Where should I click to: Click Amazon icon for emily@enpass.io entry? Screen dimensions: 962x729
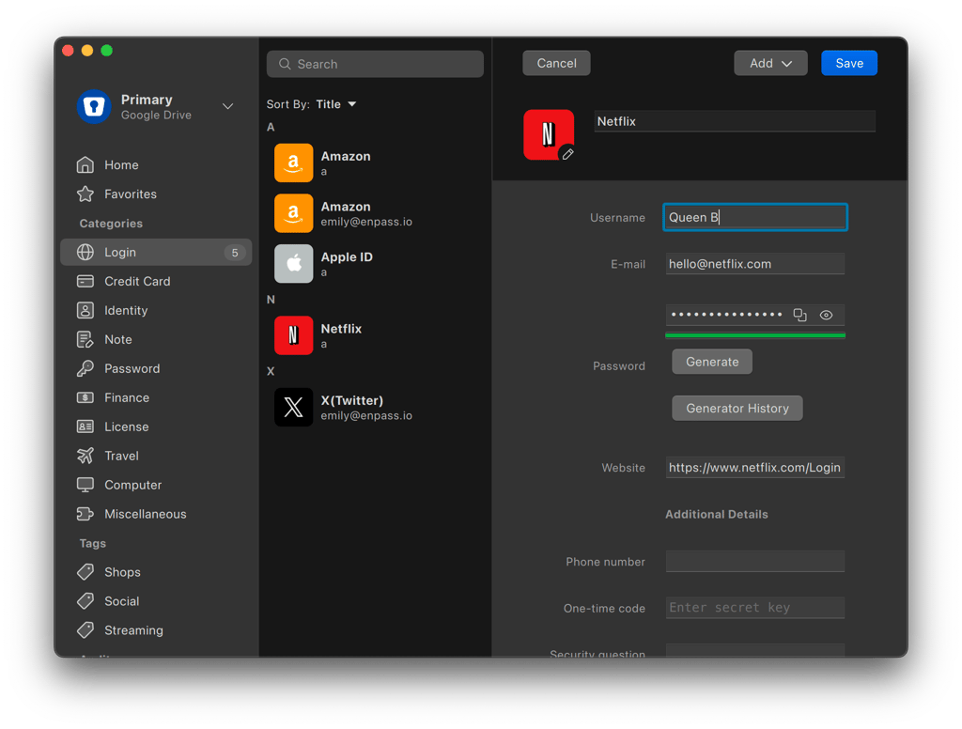point(293,213)
